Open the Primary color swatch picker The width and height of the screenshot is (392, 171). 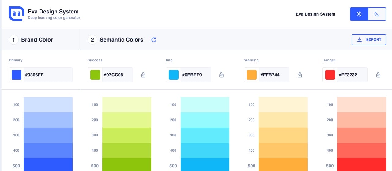(x=17, y=75)
